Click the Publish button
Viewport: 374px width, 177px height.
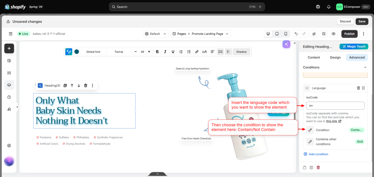pyautogui.click(x=350, y=34)
